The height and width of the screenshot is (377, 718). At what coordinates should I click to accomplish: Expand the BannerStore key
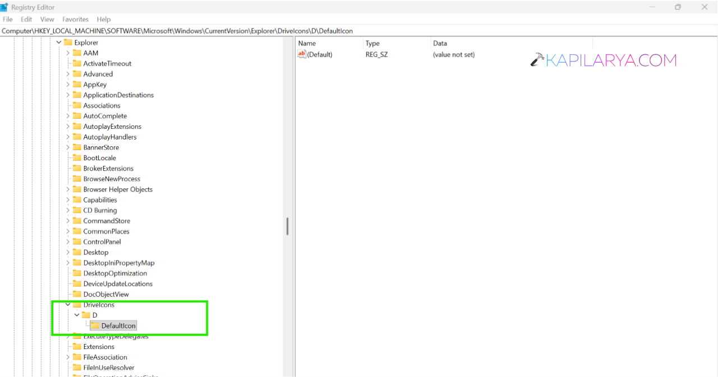point(68,147)
